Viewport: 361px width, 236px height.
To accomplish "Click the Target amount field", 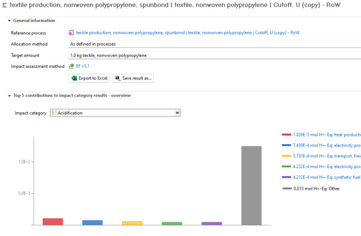I will tap(214, 55).
